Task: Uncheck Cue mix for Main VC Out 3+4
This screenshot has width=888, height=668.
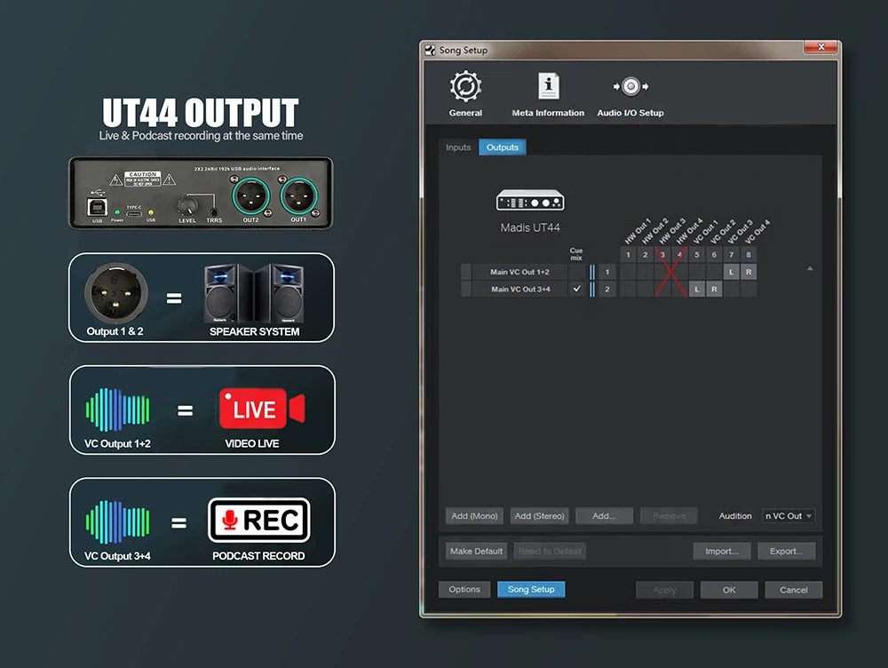Action: pyautogui.click(x=577, y=290)
